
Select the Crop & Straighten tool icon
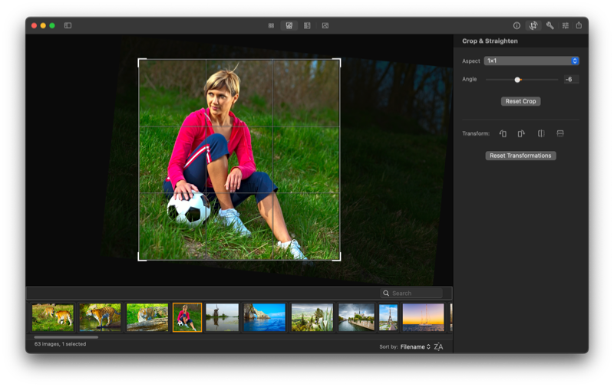click(533, 25)
